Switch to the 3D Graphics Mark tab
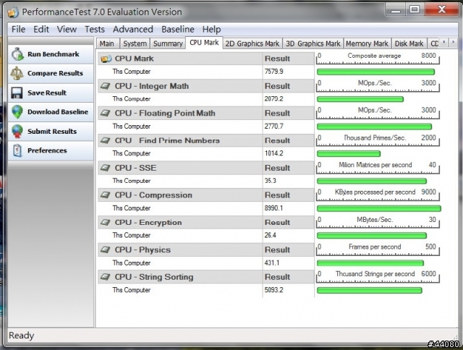 point(313,43)
